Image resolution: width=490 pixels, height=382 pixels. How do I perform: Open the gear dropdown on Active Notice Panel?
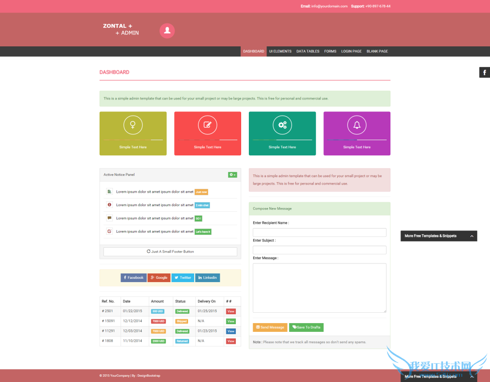point(233,175)
